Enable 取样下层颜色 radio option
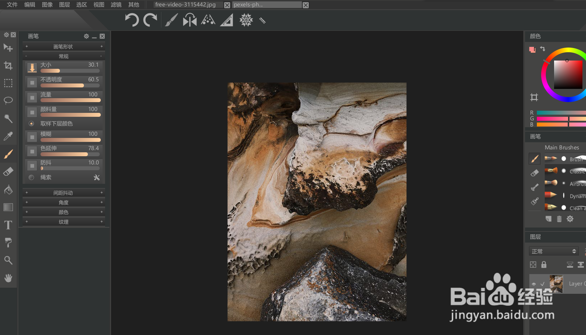This screenshot has width=586, height=335. tap(32, 124)
